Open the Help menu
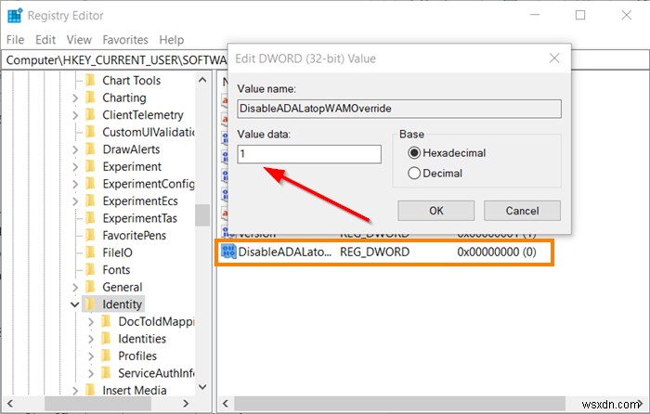Viewport: 650px width, 414px height. coord(171,40)
